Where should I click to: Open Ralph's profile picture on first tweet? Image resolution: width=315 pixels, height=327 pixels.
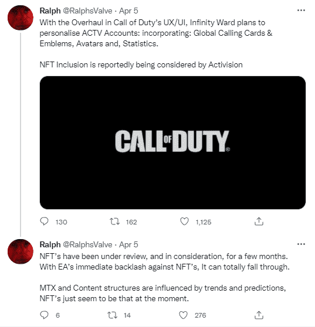tap(21, 18)
